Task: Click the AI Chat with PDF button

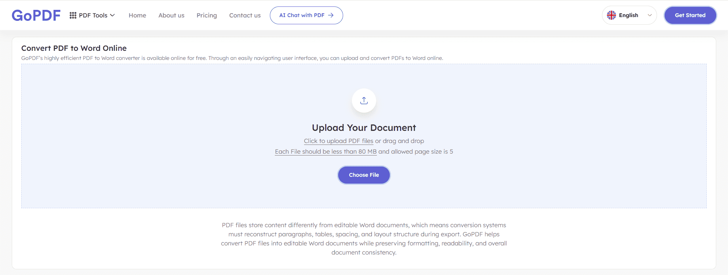Action: point(306,15)
